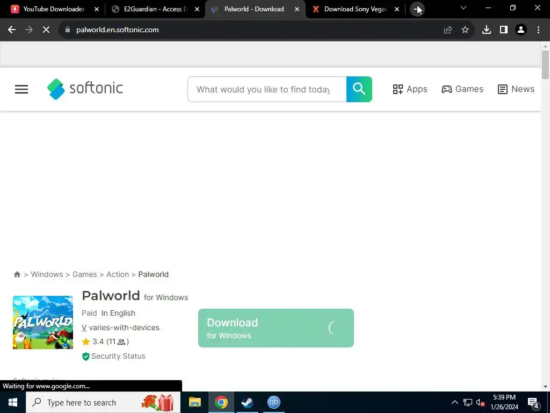
Task: Click the home breadcrumb icon
Action: (x=17, y=274)
